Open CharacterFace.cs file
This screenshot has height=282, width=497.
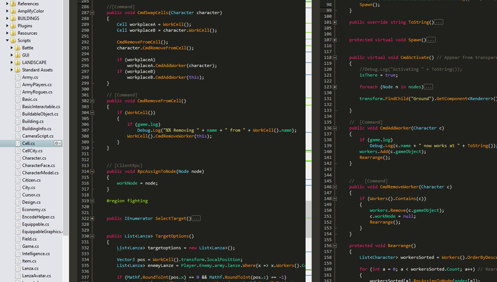tap(38, 165)
